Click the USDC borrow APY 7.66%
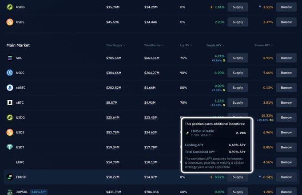The height and width of the screenshot is (195, 302). [x=268, y=73]
